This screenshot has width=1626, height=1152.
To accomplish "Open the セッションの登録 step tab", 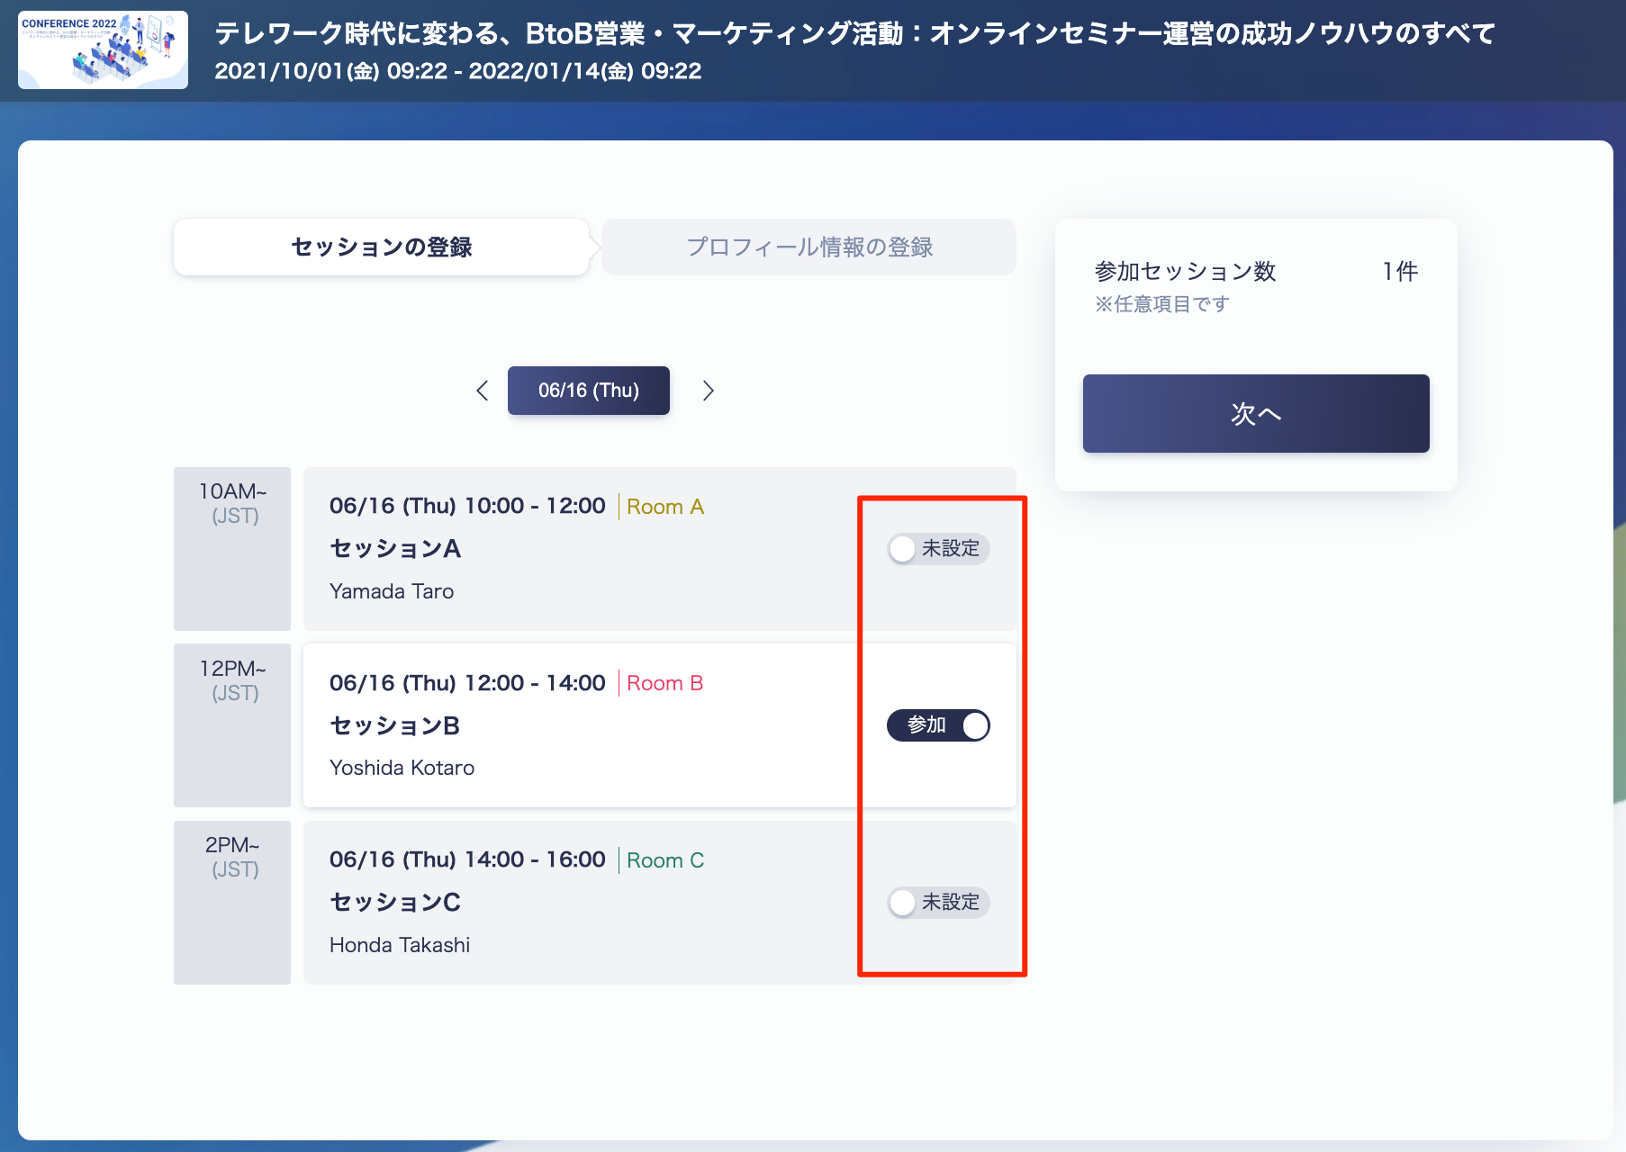I will coord(382,247).
